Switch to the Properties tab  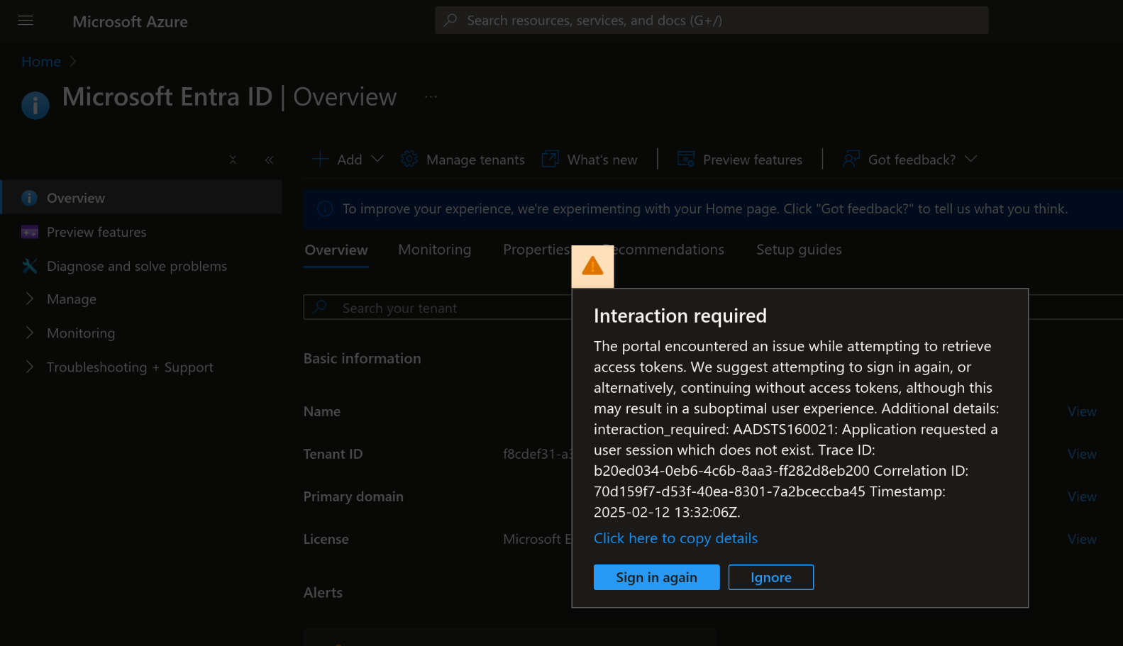point(536,250)
